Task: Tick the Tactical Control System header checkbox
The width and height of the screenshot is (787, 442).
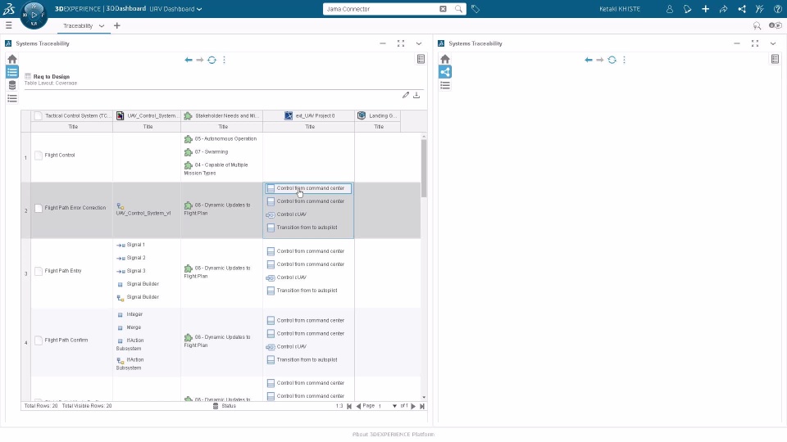Action: pyautogui.click(x=39, y=115)
